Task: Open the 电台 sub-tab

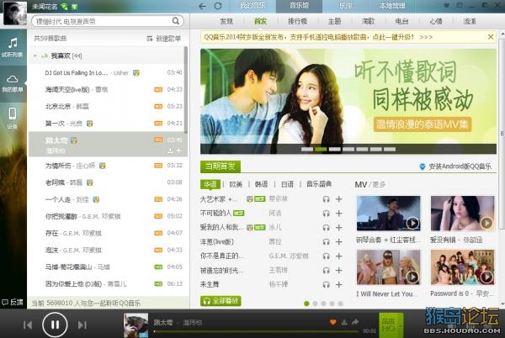Action: tap(402, 21)
